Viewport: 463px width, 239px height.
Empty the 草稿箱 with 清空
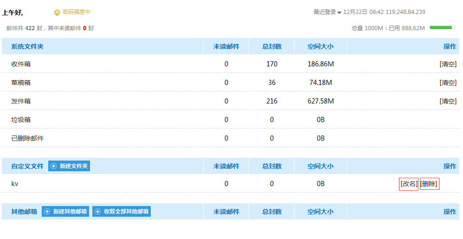(x=448, y=83)
